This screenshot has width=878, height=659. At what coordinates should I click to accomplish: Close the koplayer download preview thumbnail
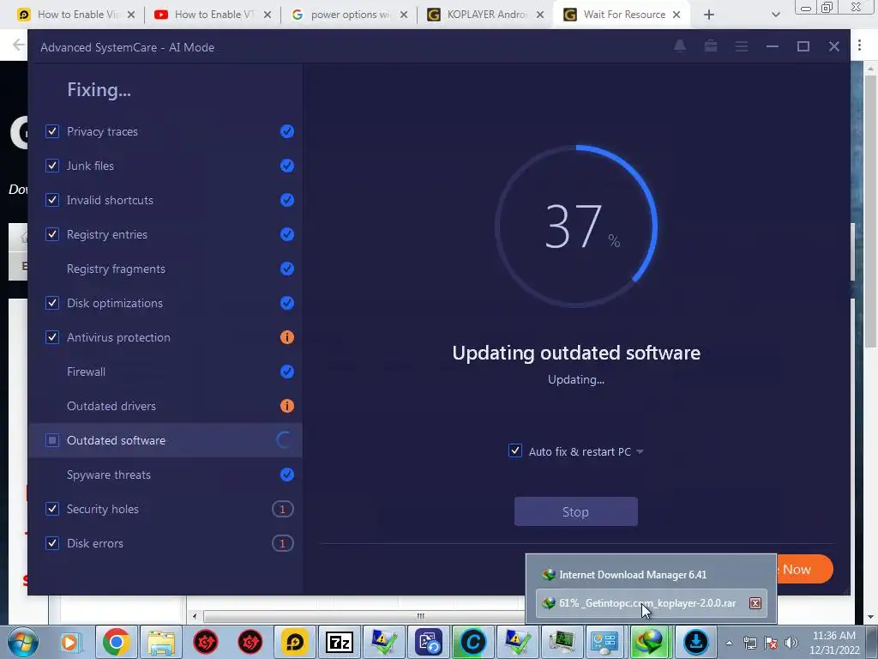coord(755,603)
